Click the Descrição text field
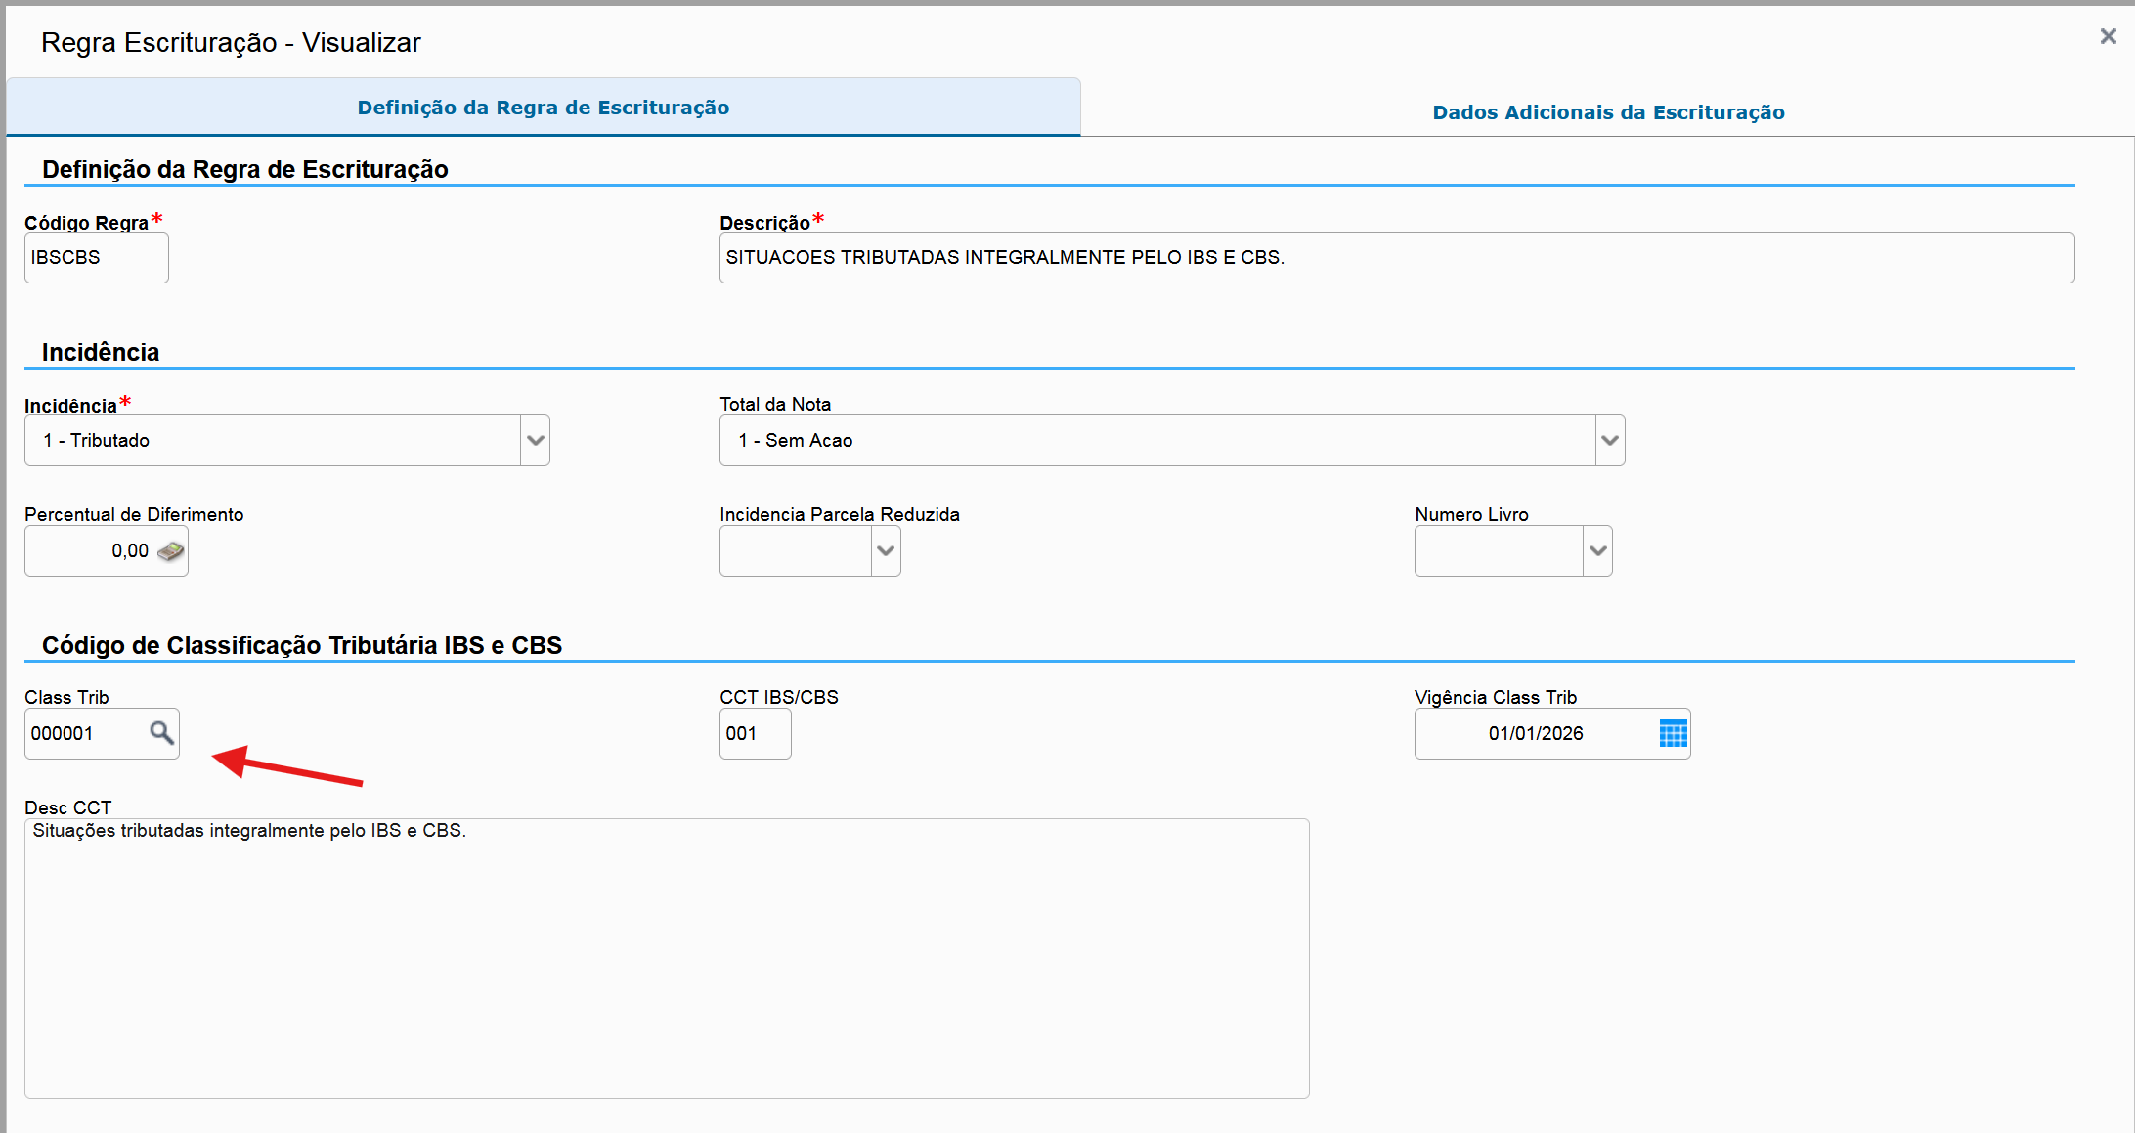The width and height of the screenshot is (2135, 1133). [1396, 258]
